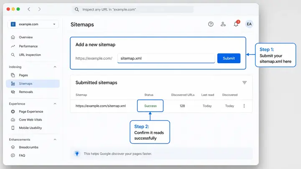Click the Pages document icon
The height and width of the screenshot is (169, 301).
pyautogui.click(x=13, y=75)
